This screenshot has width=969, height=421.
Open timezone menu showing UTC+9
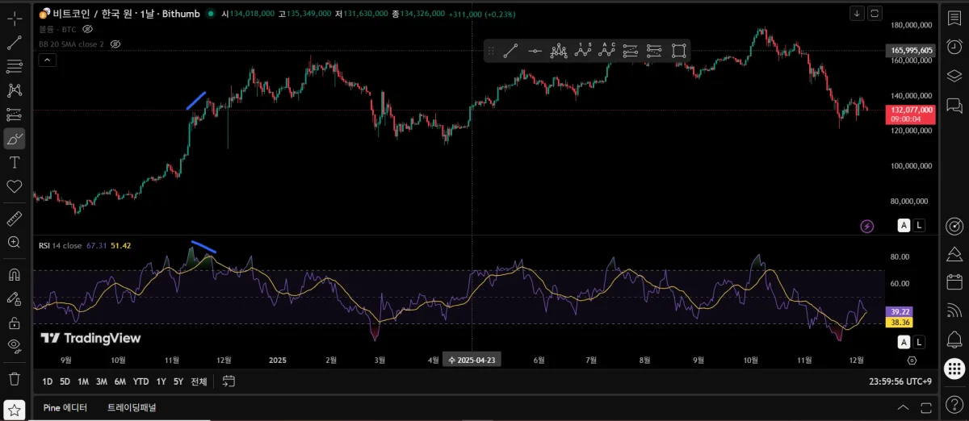[901, 381]
